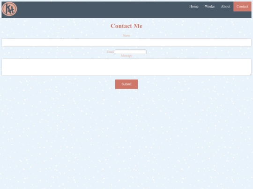Viewport: 253px width, 189px height.
Task: Click the KH circular logo
Action: point(9,9)
